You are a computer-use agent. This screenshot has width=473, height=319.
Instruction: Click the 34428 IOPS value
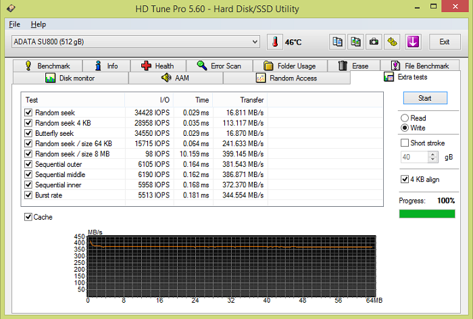coord(152,113)
